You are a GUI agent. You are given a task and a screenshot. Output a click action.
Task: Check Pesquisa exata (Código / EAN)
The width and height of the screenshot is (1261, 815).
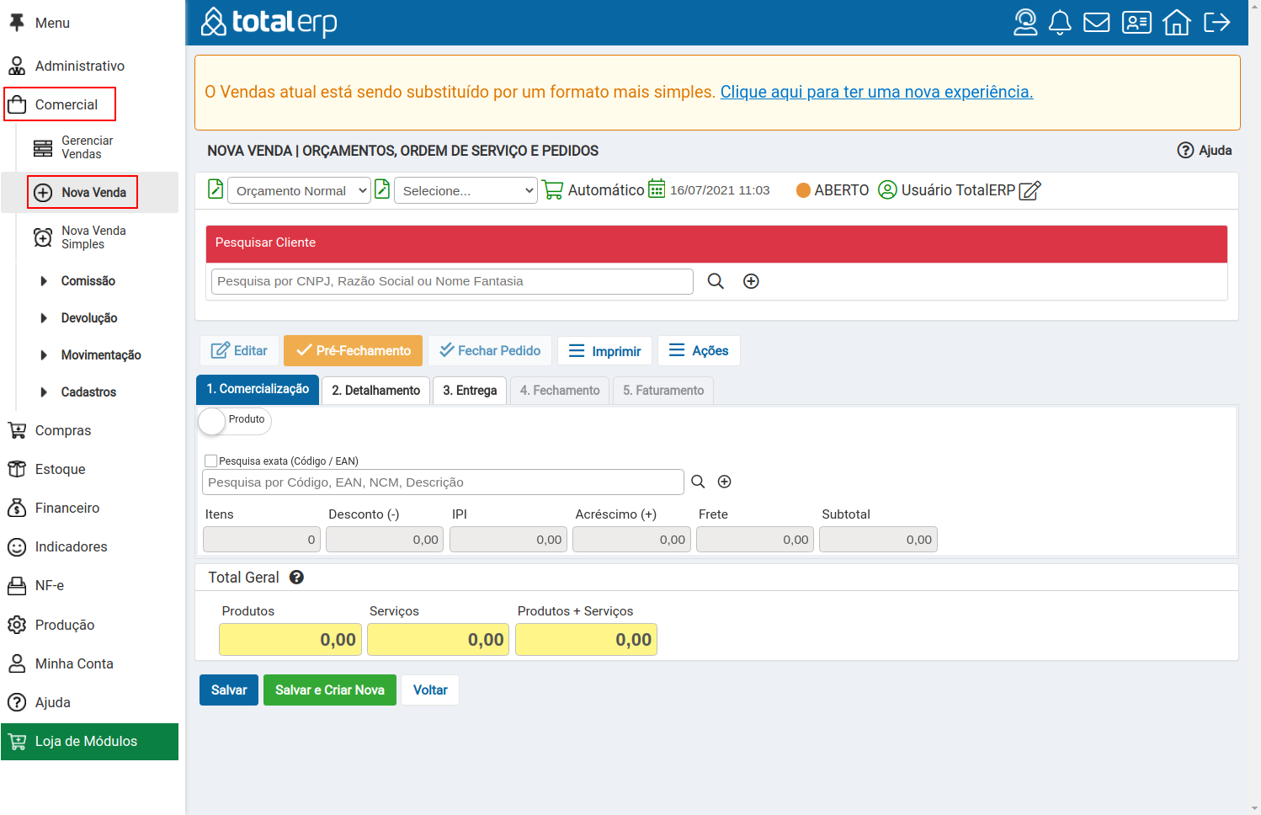coord(211,461)
